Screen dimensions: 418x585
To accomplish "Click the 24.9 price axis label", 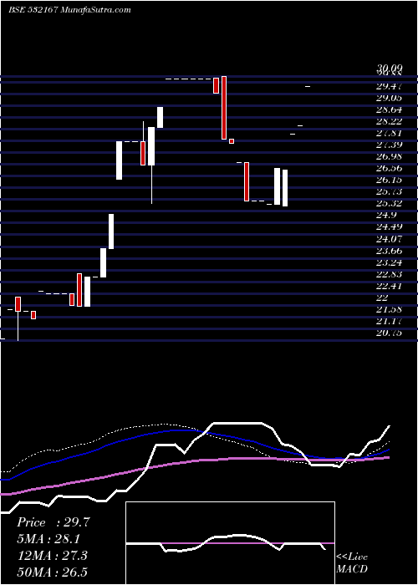I will 386,216.
